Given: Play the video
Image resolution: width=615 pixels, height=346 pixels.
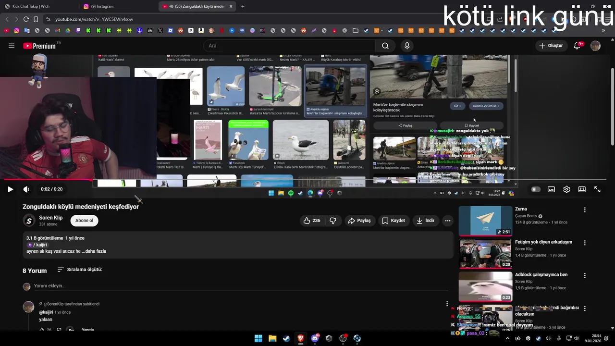Looking at the screenshot, I should 10,189.
